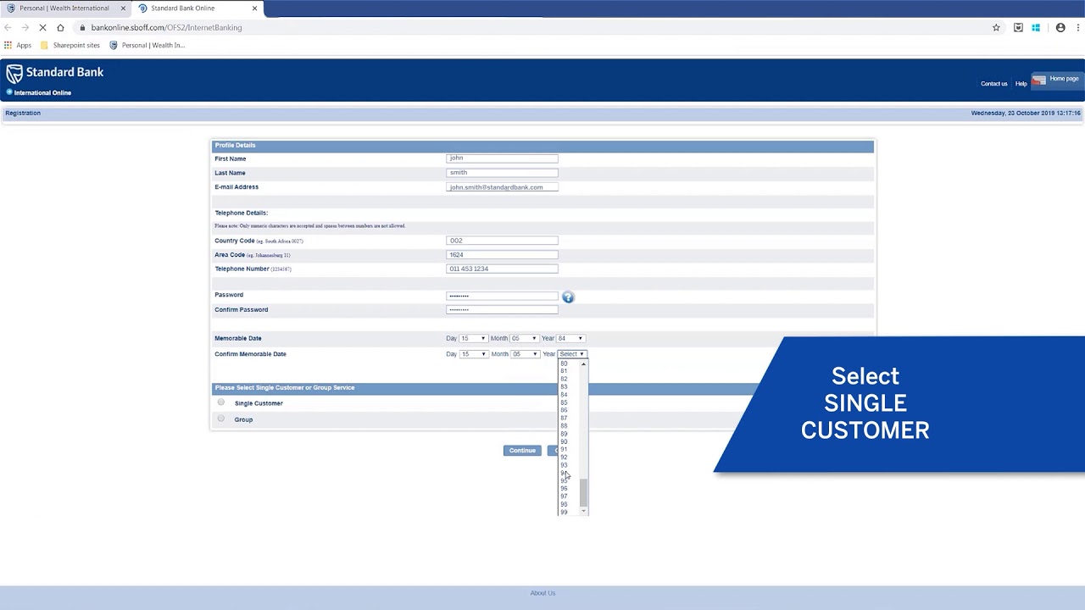1085x610 pixels.
Task: Click the Telephone Details label
Action: click(x=241, y=213)
